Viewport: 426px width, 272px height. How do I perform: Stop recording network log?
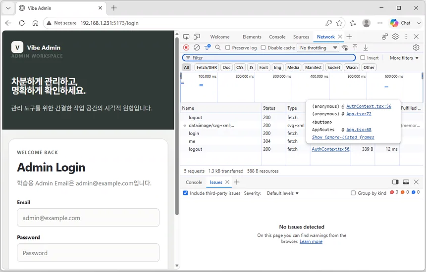coord(186,47)
